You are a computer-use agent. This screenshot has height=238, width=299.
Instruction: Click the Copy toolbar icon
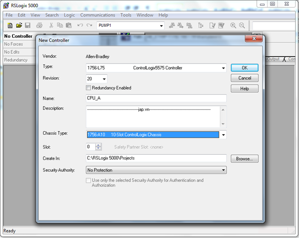60,25
